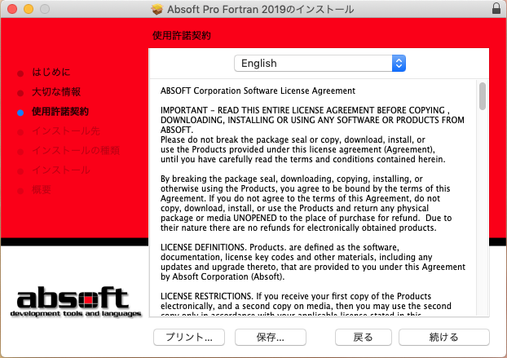Select the 大切な情報 step in sidebar
507x358 pixels.
click(x=56, y=92)
